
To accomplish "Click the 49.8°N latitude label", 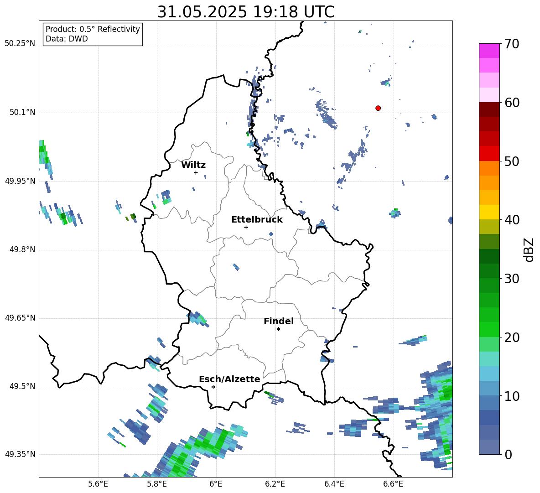I will pyautogui.click(x=22, y=249).
